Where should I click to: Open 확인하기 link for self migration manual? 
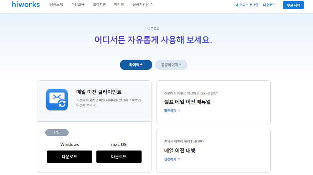pyautogui.click(x=172, y=111)
